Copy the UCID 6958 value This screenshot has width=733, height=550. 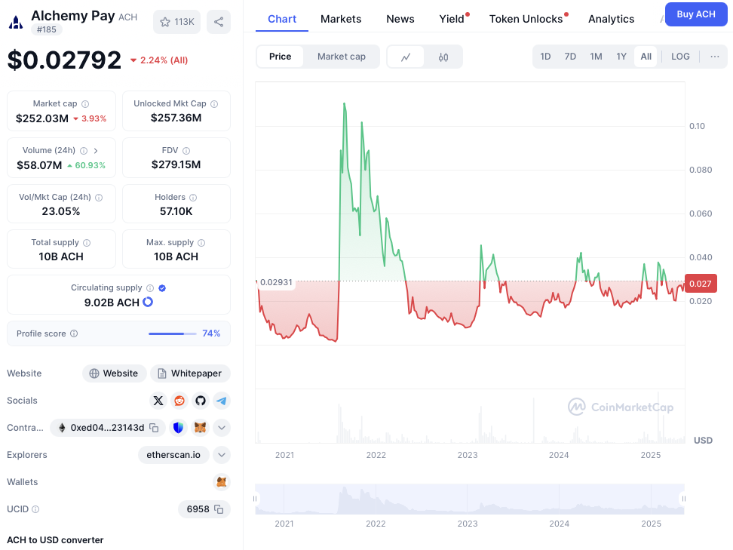point(218,509)
